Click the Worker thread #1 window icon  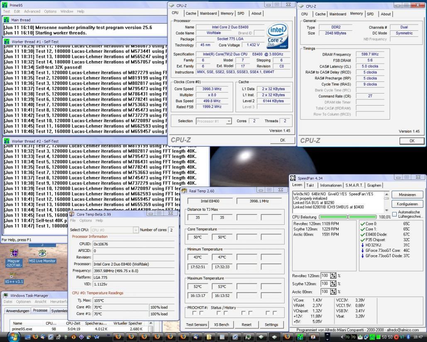(x=6, y=42)
